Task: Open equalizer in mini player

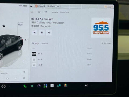Action: click(x=16, y=78)
